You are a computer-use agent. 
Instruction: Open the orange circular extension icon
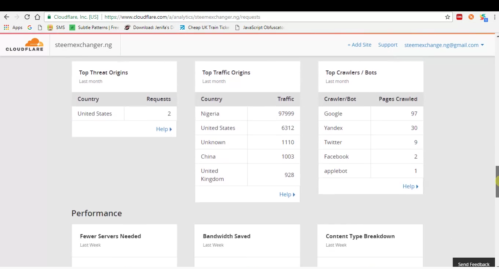[x=471, y=17]
